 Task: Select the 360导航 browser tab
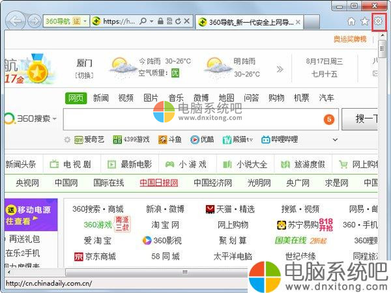point(250,22)
